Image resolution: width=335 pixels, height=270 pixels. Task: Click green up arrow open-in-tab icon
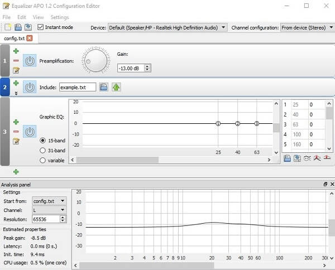pyautogui.click(x=116, y=87)
